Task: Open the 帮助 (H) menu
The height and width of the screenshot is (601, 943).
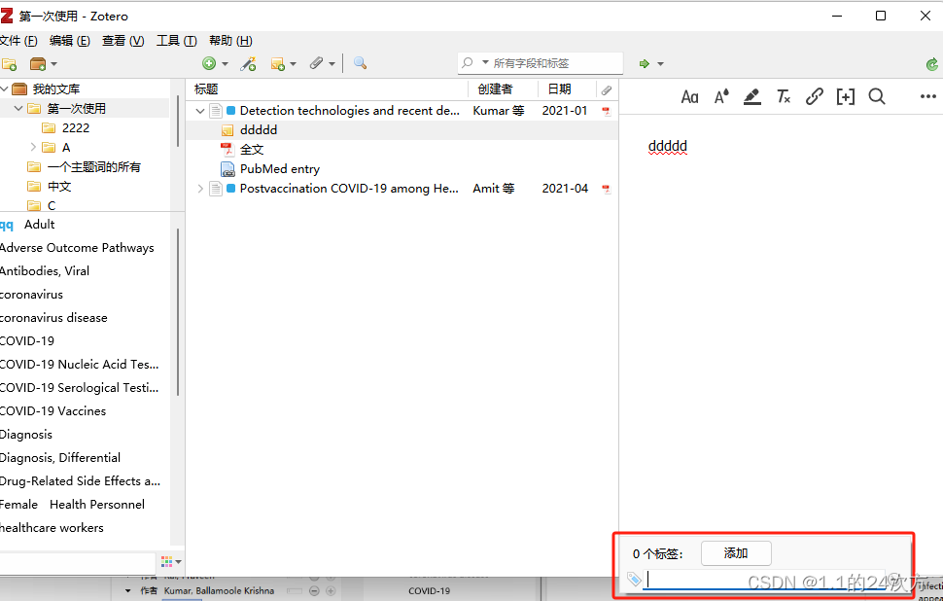Action: [x=230, y=40]
